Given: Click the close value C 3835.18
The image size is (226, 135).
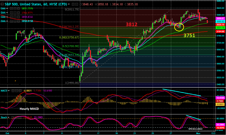Looking at the screenshot, I should 131,4.
